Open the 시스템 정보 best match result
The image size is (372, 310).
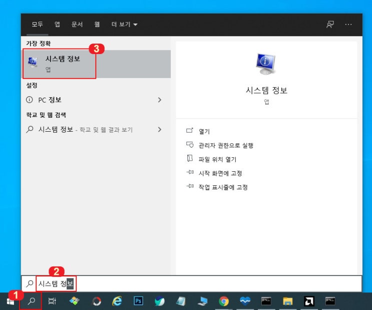tap(96, 64)
